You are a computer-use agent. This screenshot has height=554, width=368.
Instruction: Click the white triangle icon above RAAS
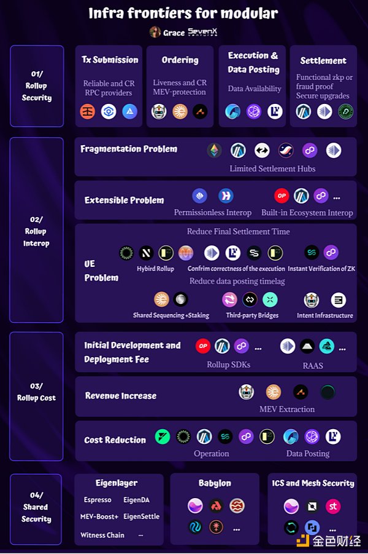coord(307,346)
